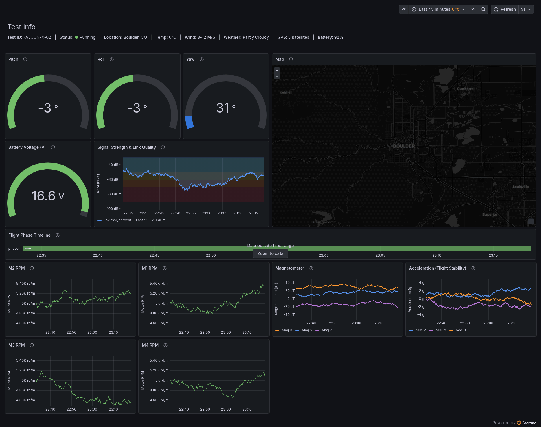
Task: Click the Map panel info icon
Action: [x=291, y=59]
